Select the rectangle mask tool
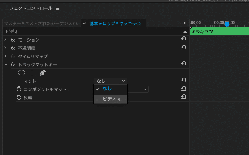 click(x=32, y=73)
